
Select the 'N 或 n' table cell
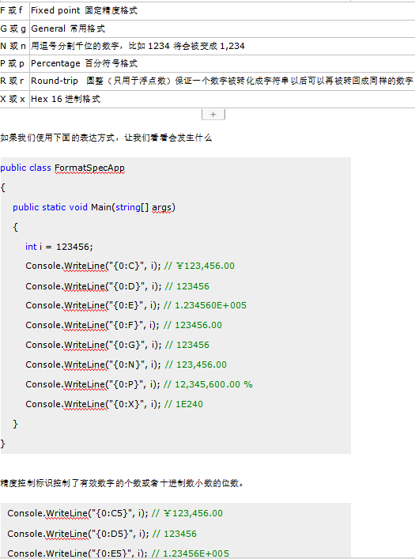[x=14, y=47]
